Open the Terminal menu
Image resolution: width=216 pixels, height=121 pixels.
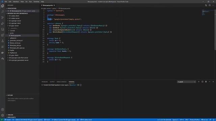tap(36, 2)
